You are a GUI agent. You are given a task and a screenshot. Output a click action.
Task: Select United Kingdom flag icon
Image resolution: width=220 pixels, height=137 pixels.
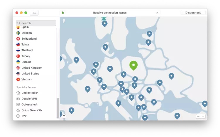[x=18, y=68]
